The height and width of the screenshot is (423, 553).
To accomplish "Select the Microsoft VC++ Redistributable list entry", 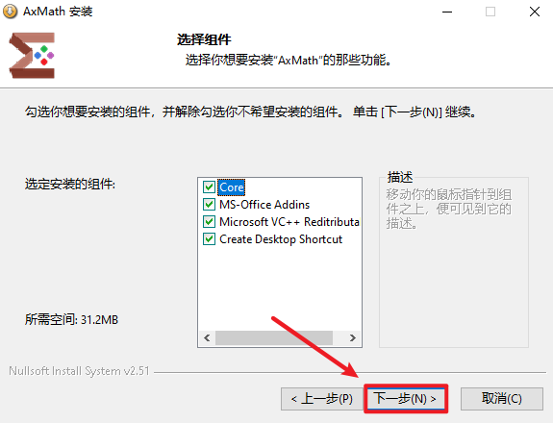I will pyautogui.click(x=289, y=222).
